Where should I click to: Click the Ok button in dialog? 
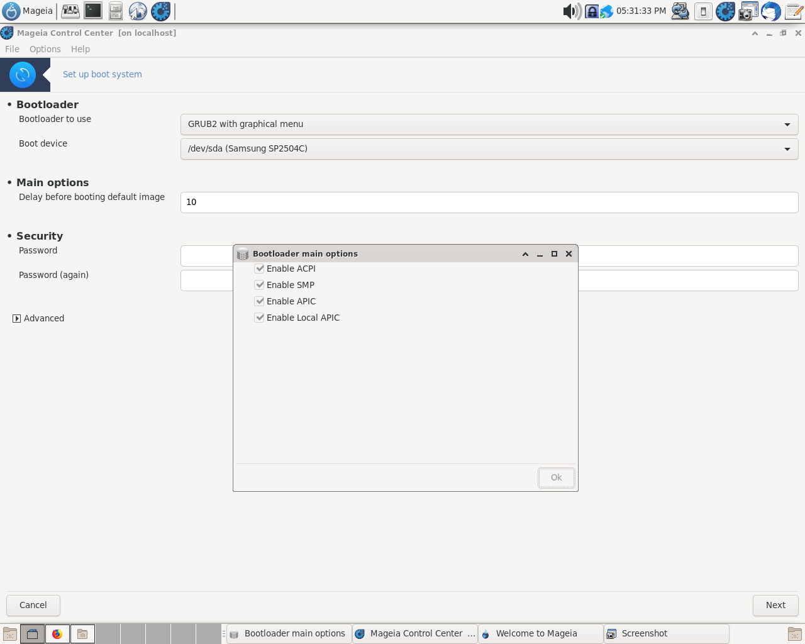tap(556, 477)
